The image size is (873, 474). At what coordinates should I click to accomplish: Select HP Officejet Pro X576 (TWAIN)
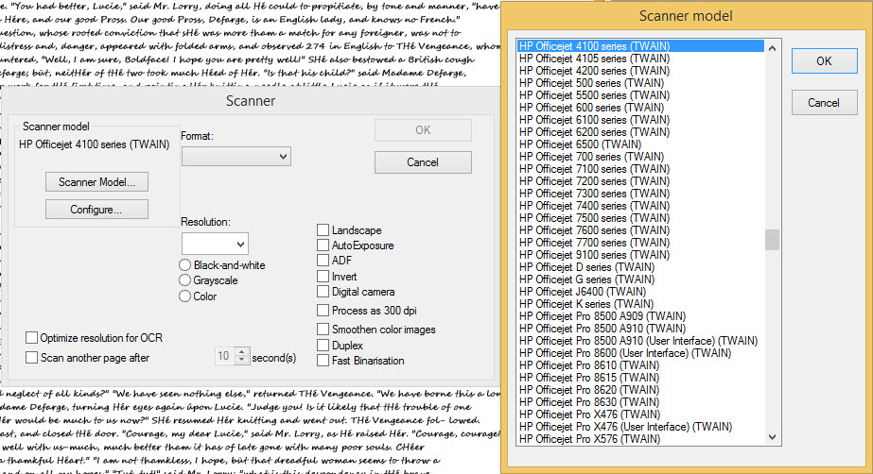tap(640, 438)
